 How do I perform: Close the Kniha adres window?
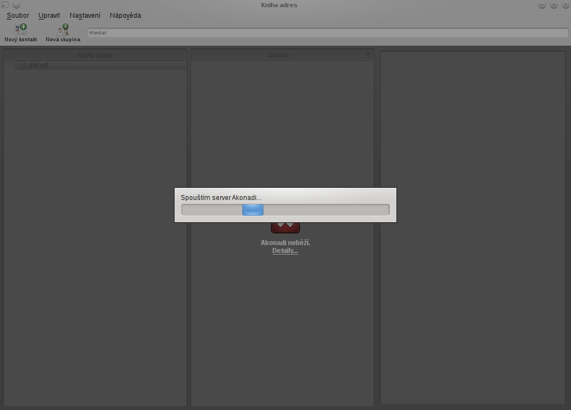coord(565,4)
